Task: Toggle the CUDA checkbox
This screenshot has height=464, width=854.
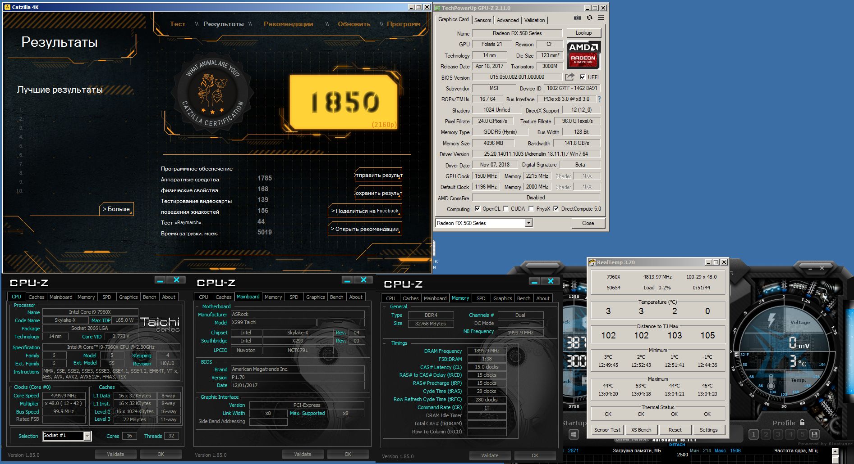Action: pyautogui.click(x=506, y=208)
